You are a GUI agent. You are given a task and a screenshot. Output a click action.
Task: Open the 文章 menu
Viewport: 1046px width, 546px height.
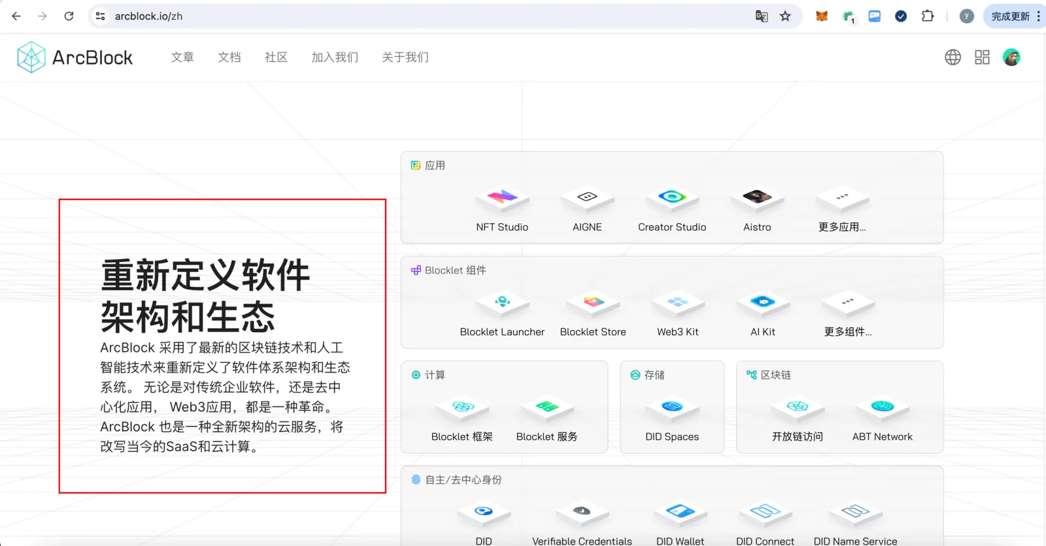pos(182,58)
